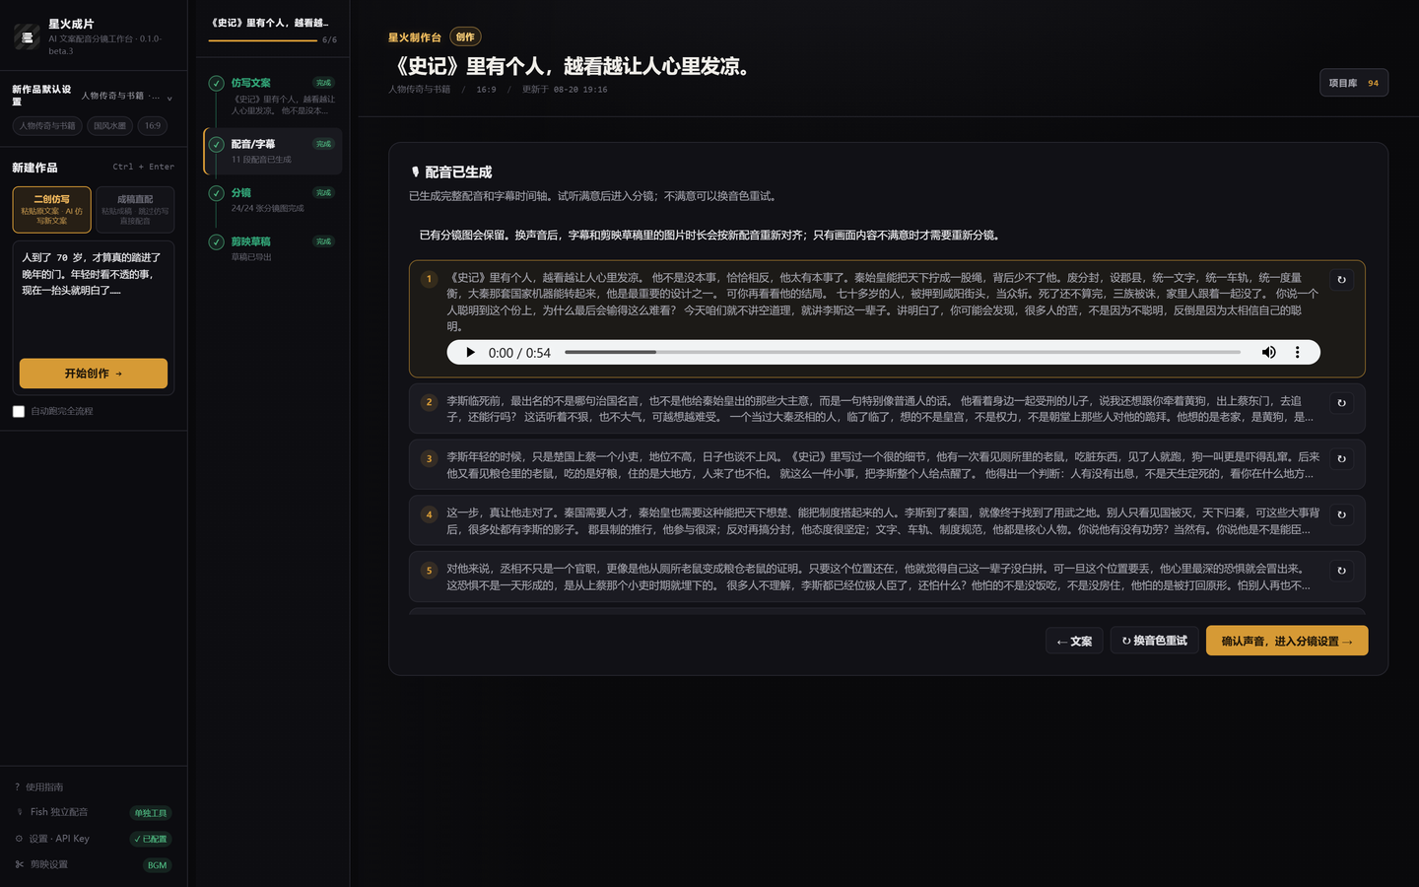This screenshot has height=887, width=1419.
Task: Enable the 自动跑完全流程 checkbox
Action: click(19, 411)
